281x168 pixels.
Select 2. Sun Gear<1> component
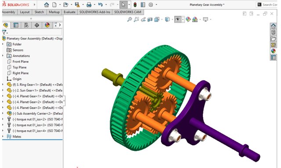[34, 90]
